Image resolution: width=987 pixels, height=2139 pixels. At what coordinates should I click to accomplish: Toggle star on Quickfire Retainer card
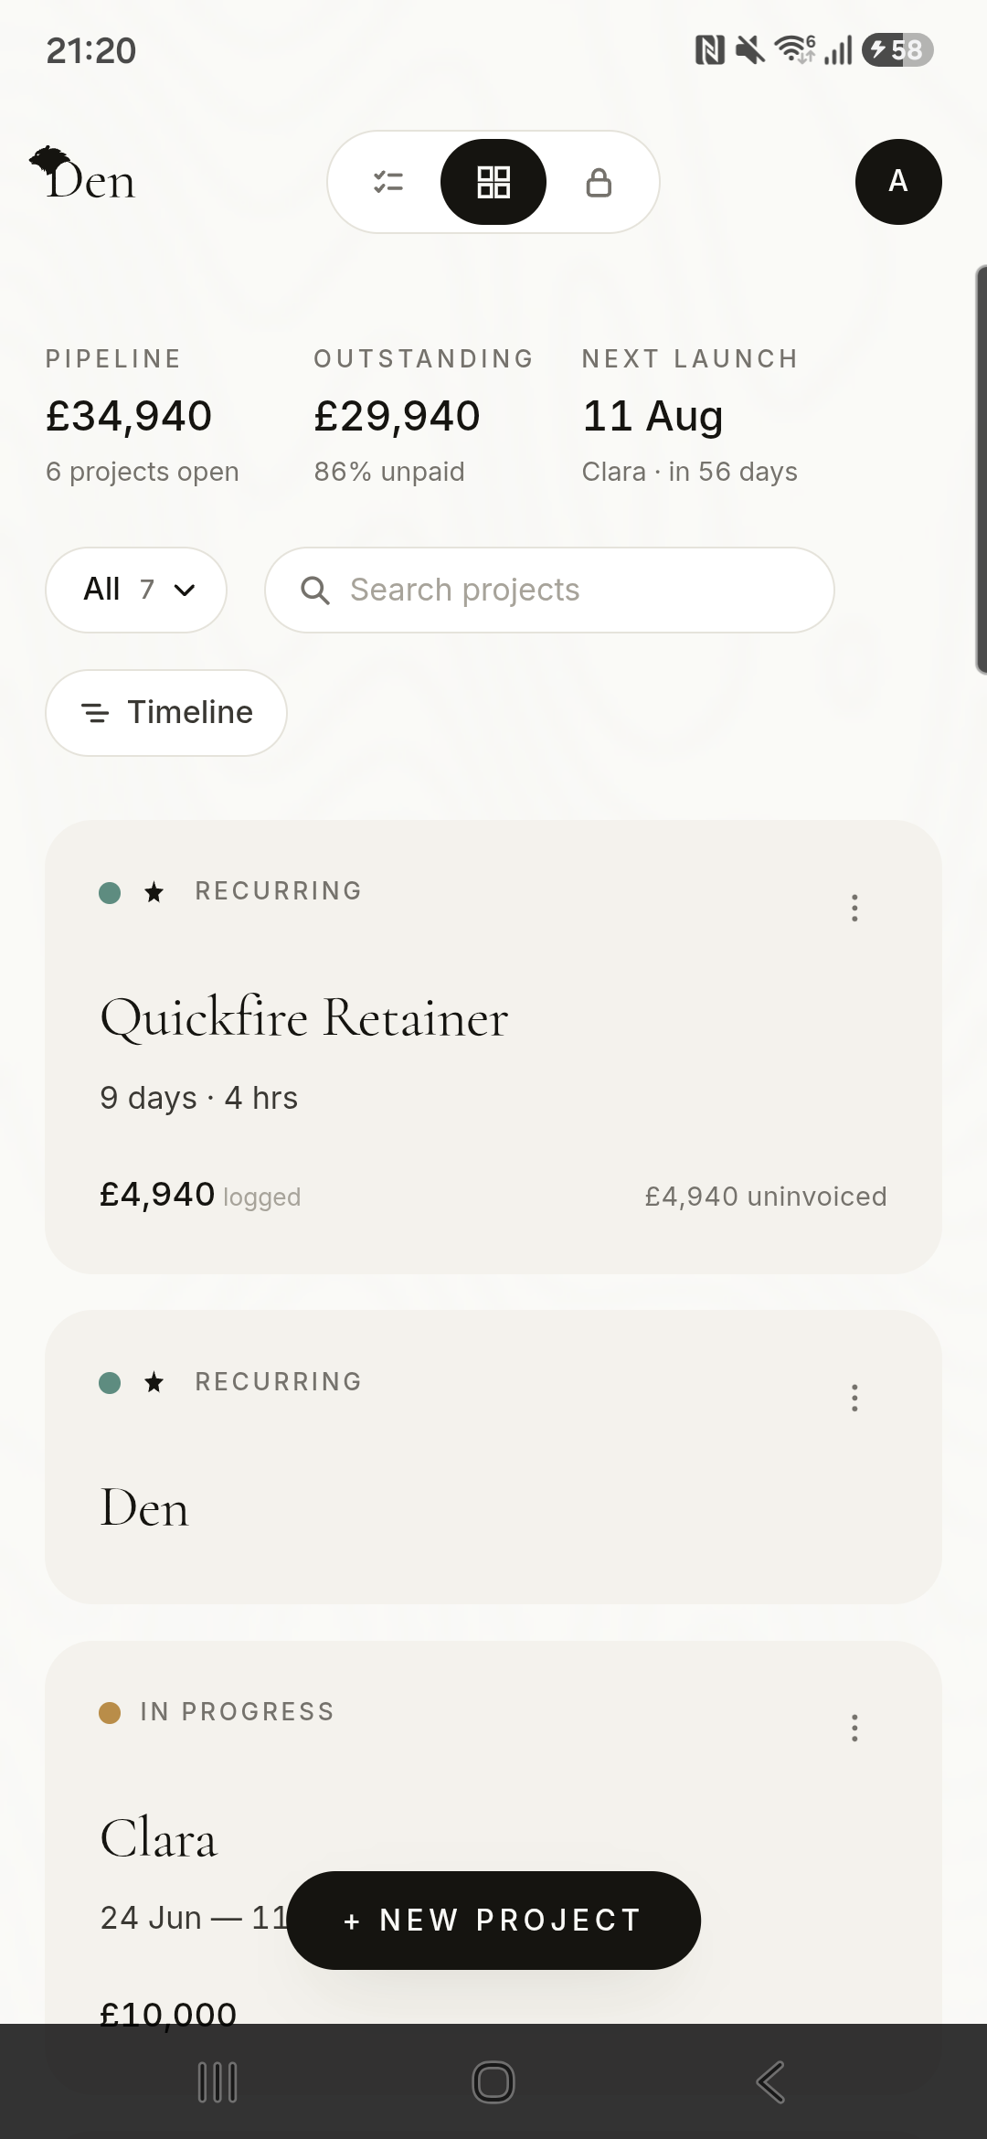pos(154,892)
